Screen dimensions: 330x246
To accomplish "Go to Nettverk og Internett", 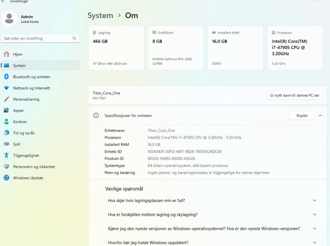I will pos(40,88).
